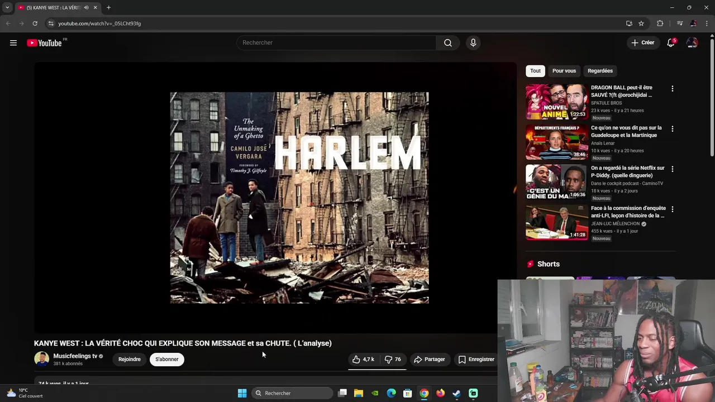Open Microsoft Store from taskbar
This screenshot has height=402, width=715.
click(x=408, y=393)
